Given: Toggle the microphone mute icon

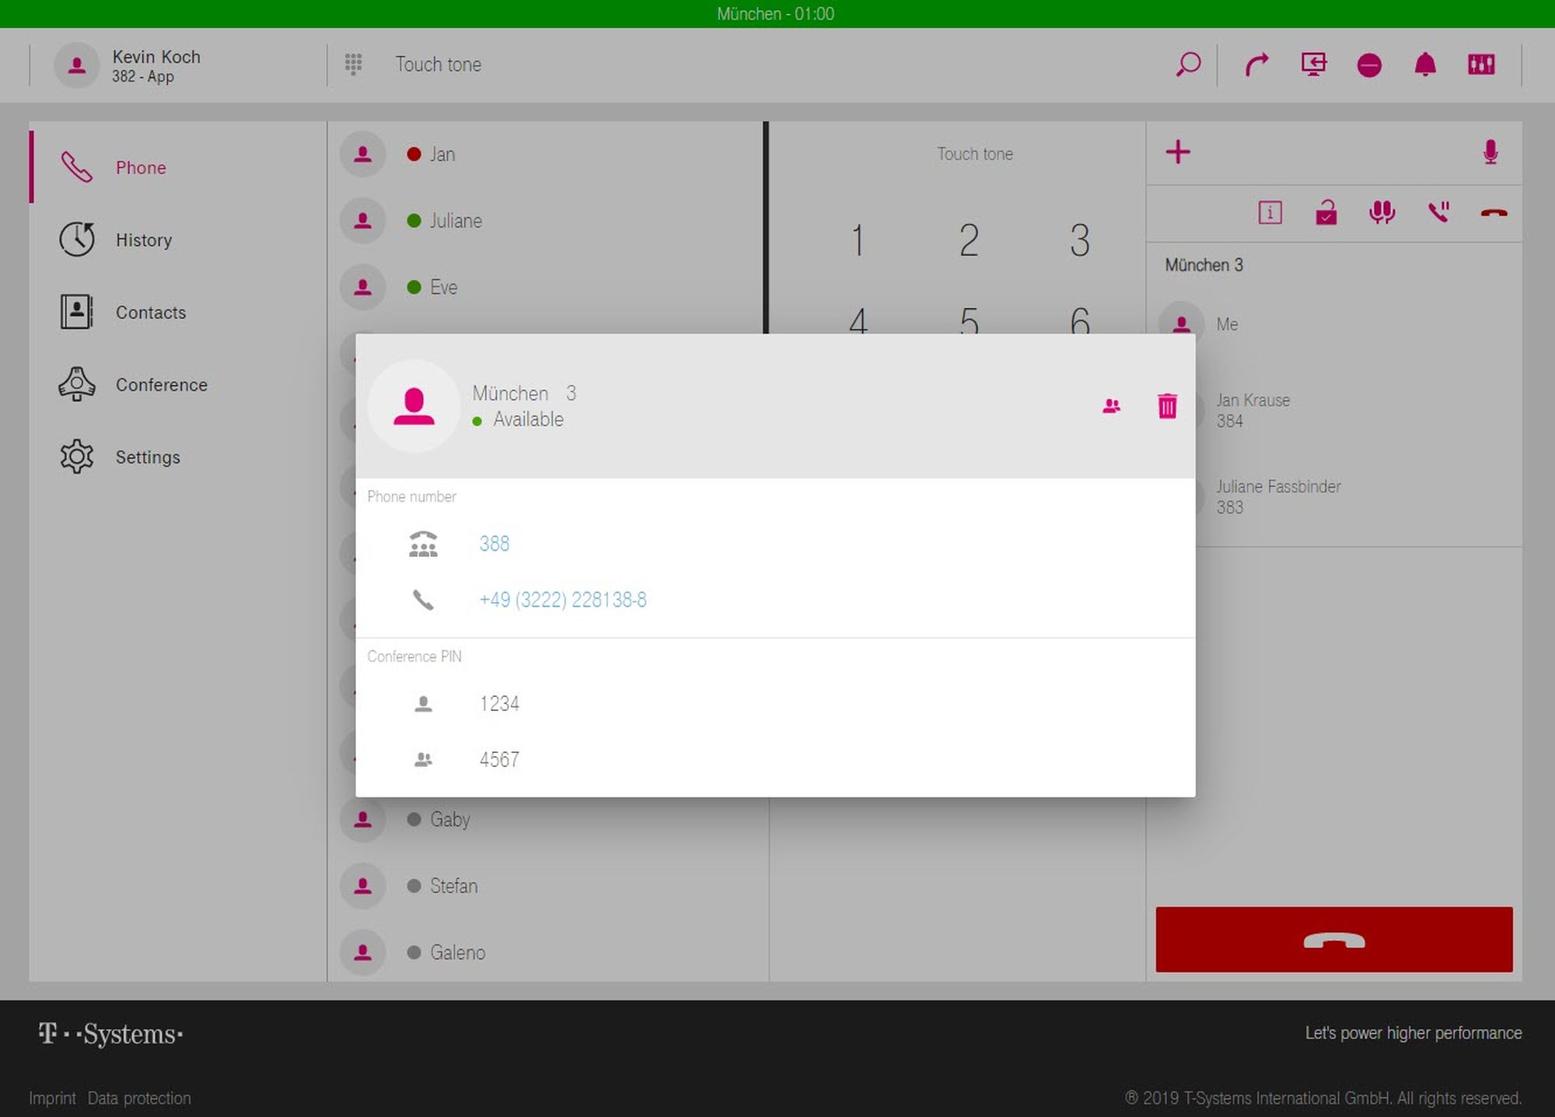Looking at the screenshot, I should [1490, 152].
